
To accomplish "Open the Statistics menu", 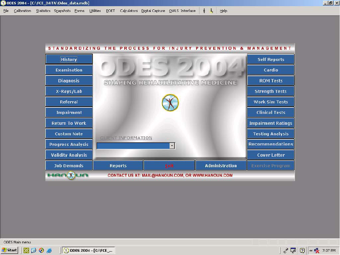I will click(43, 11).
